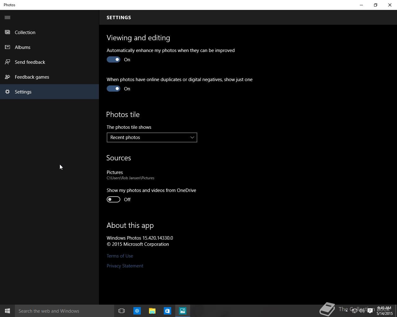This screenshot has height=317, width=397.
Task: Open the volume speaker tray icon
Action: 362,311
